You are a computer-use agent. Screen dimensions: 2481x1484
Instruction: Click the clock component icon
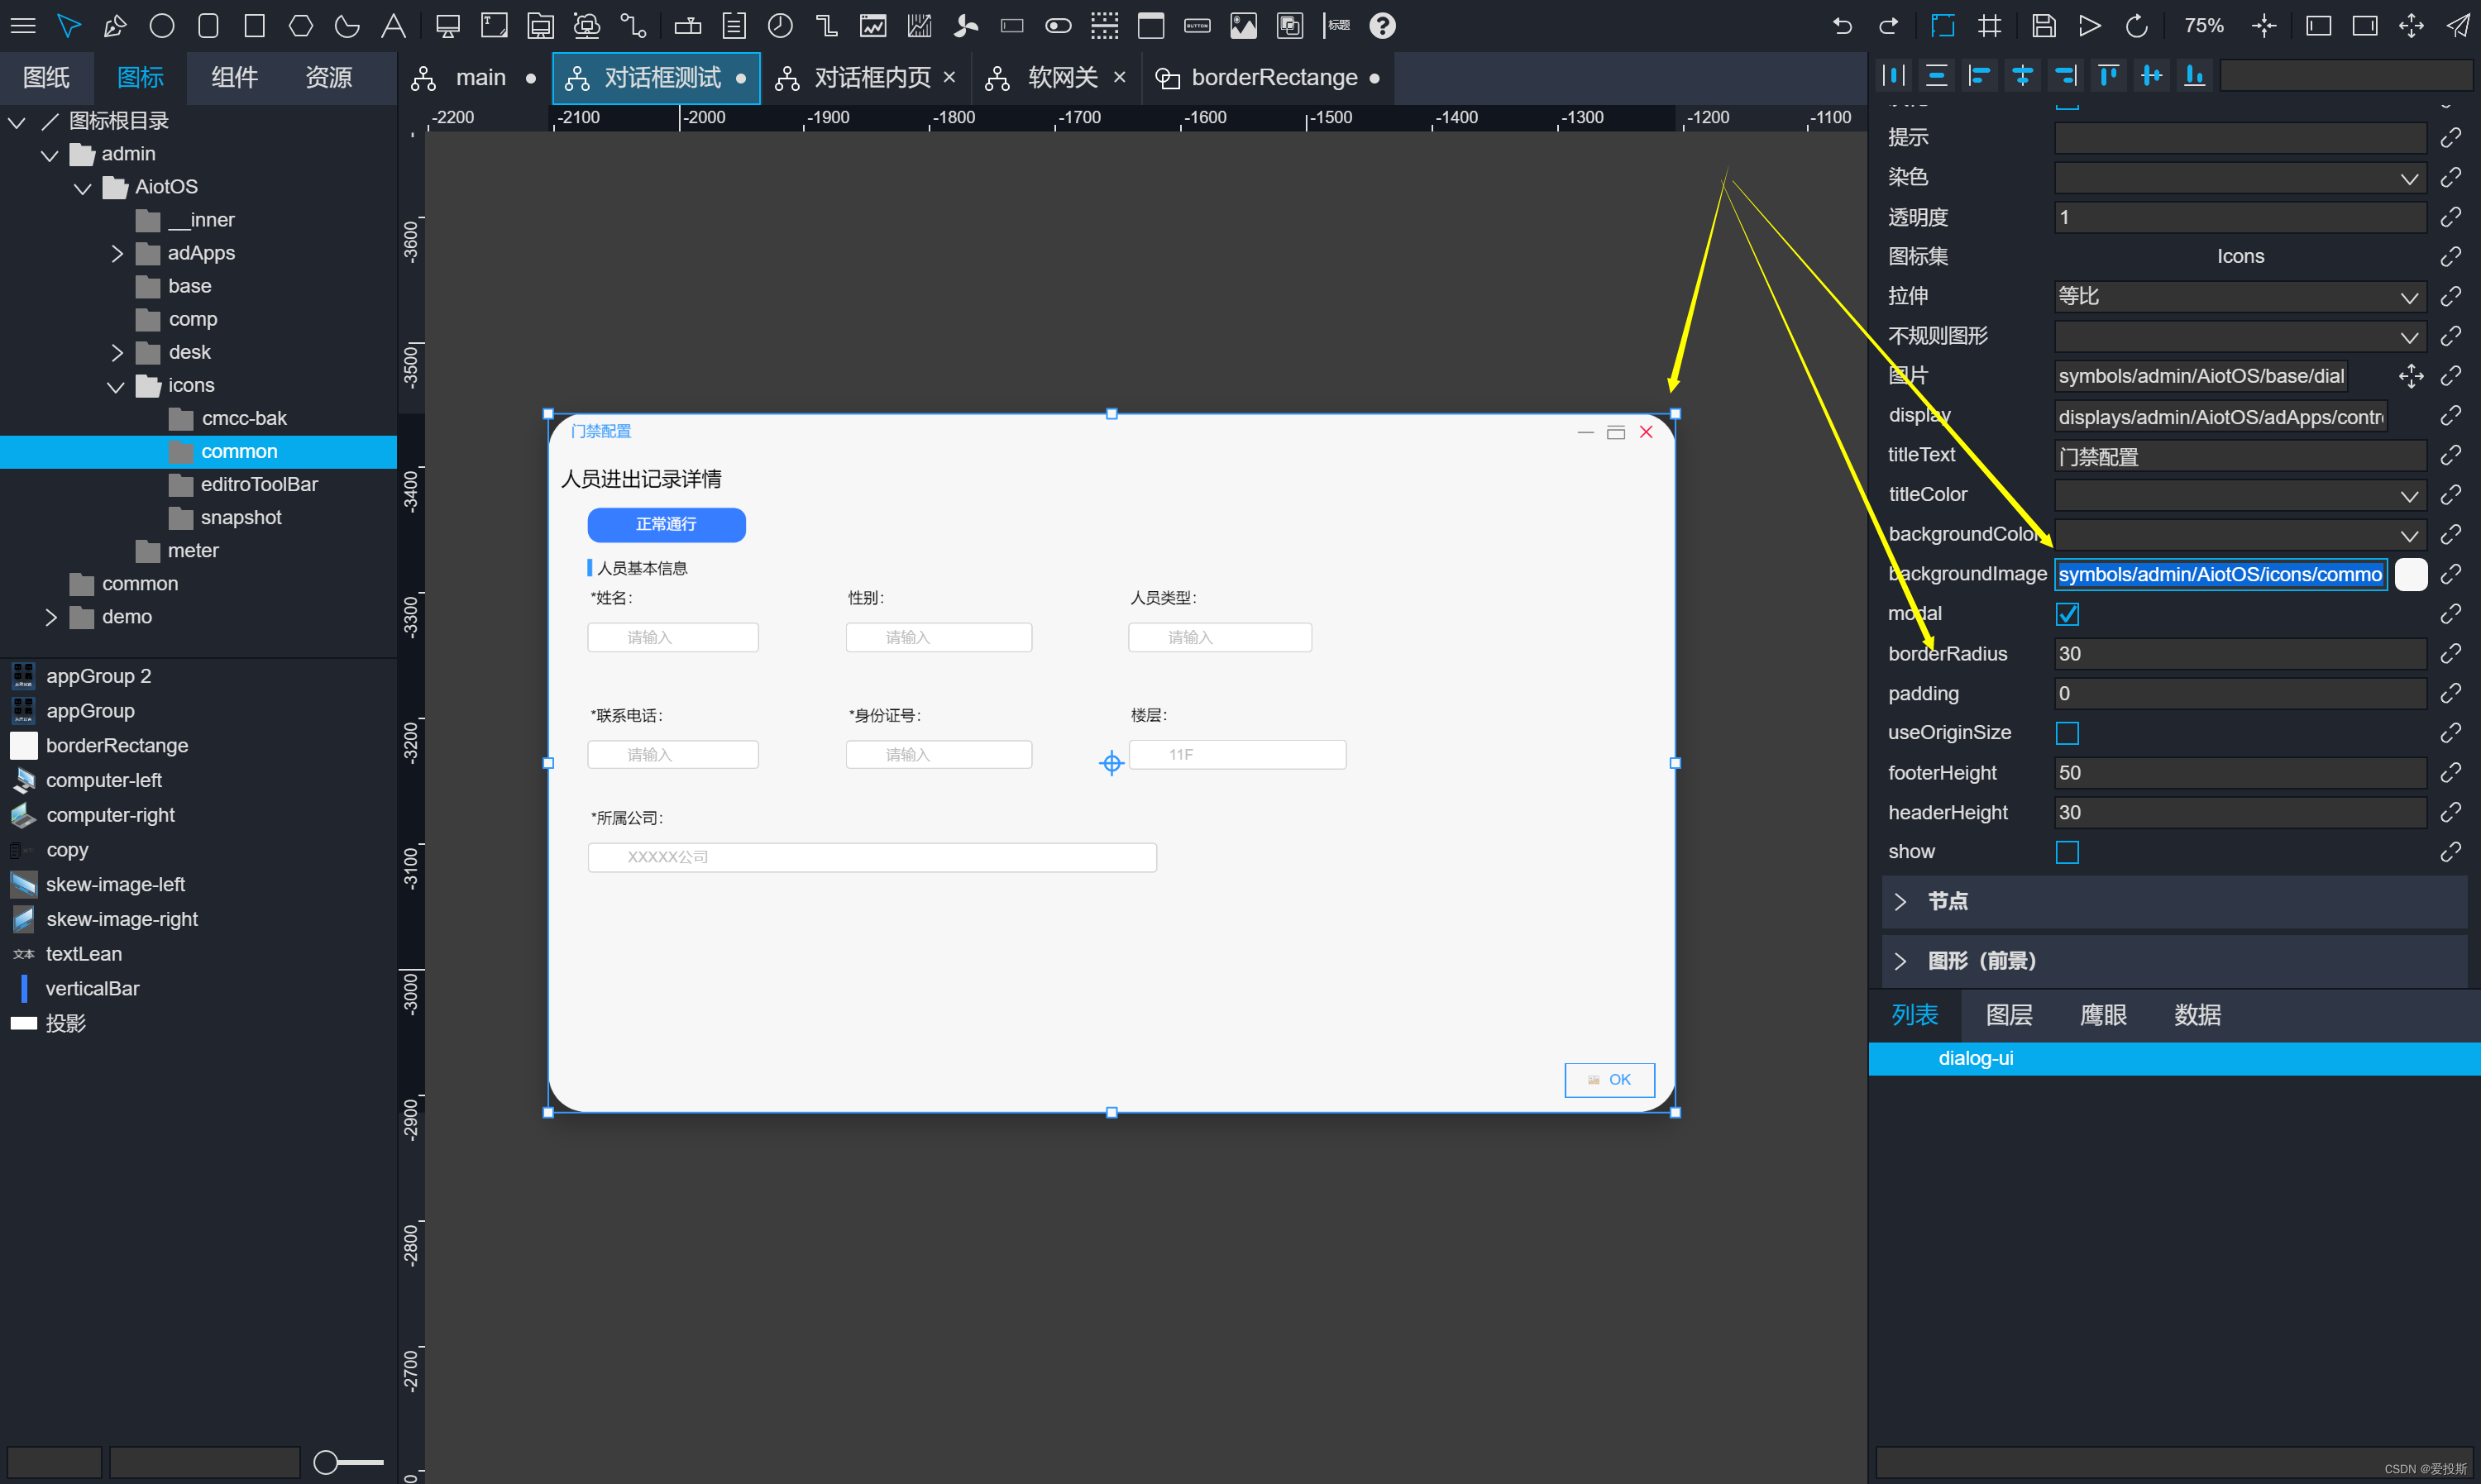point(780,26)
